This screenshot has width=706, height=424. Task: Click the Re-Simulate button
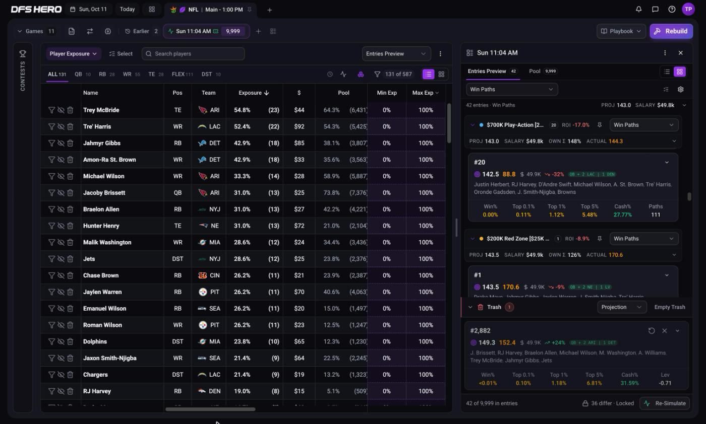(x=666, y=403)
